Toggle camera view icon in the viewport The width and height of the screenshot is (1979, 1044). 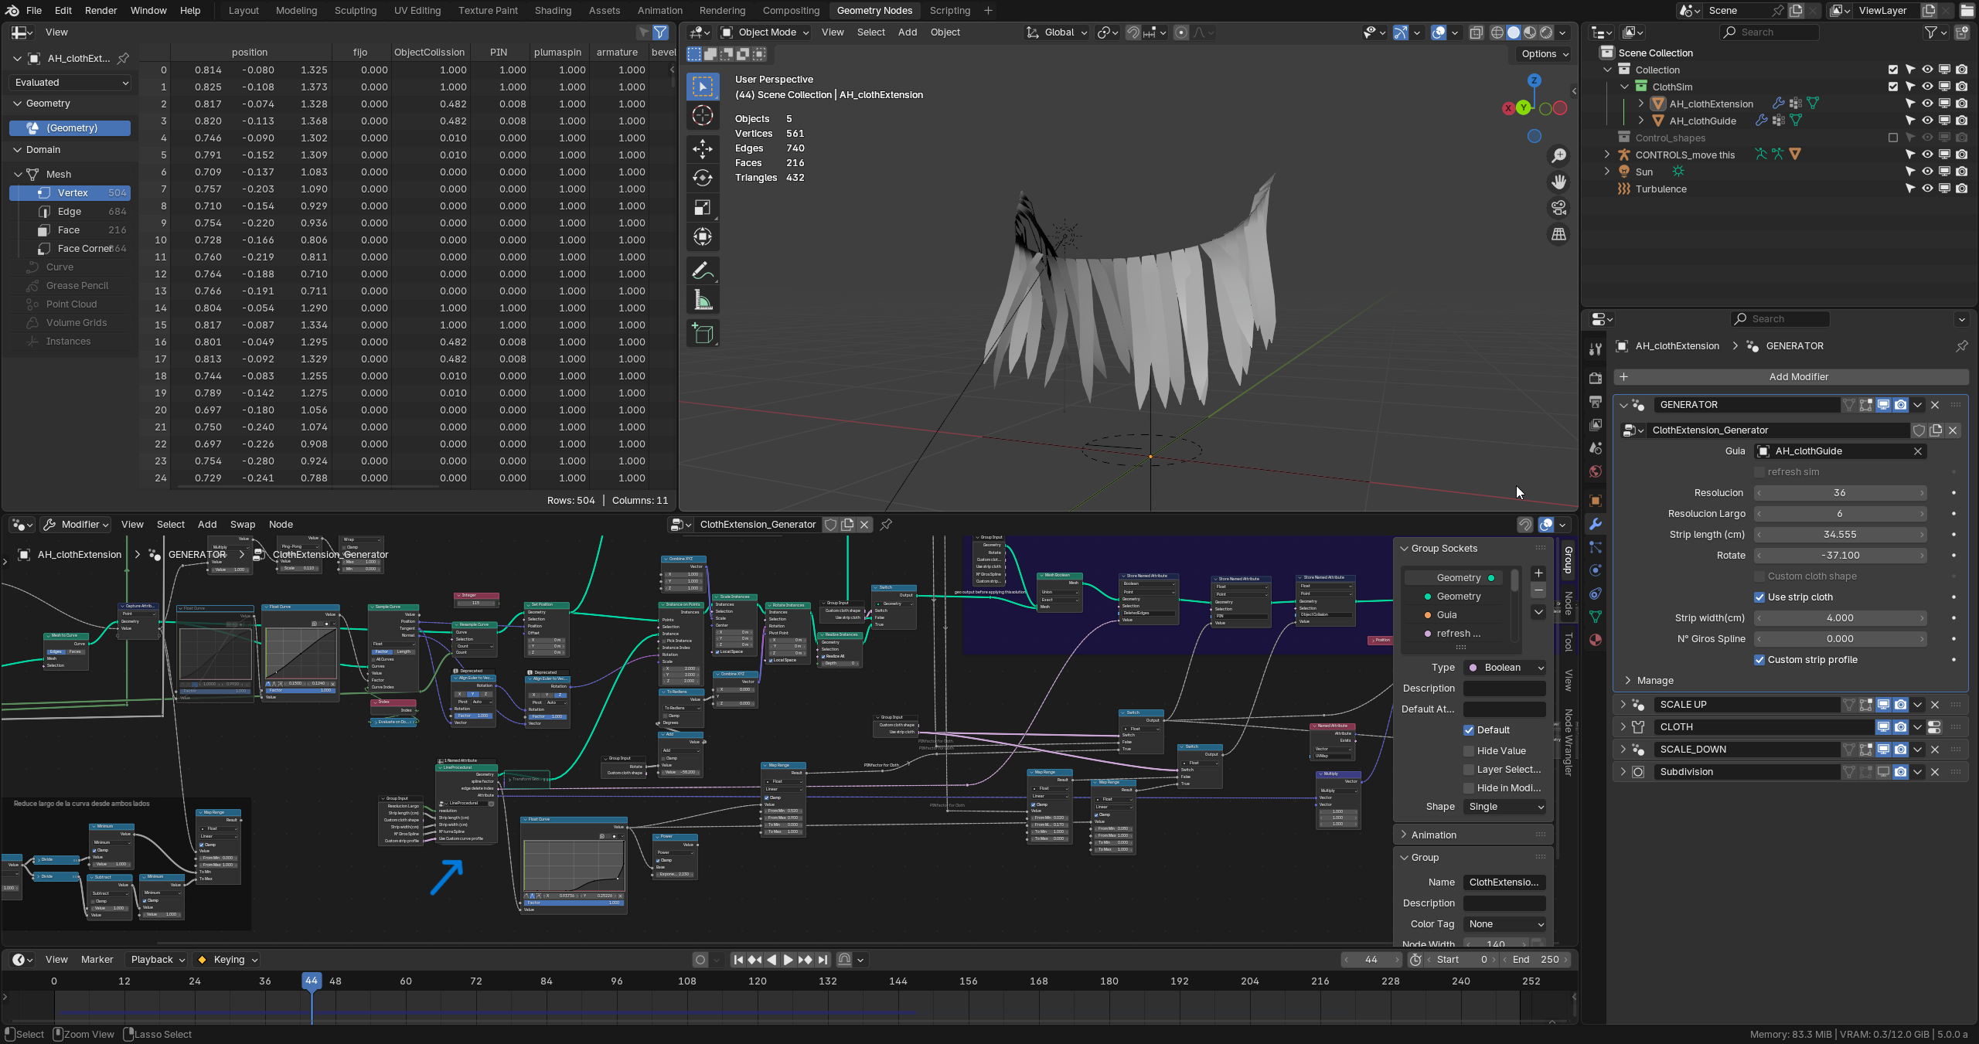tap(1559, 208)
